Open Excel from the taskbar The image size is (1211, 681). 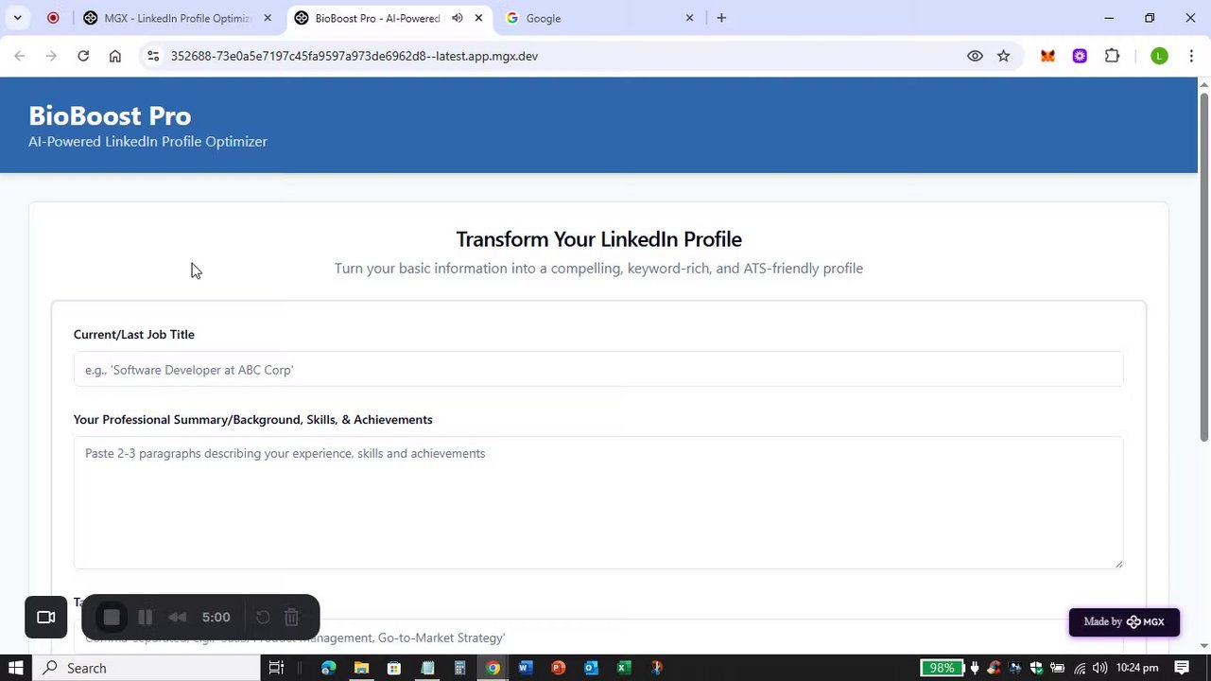[x=624, y=668]
